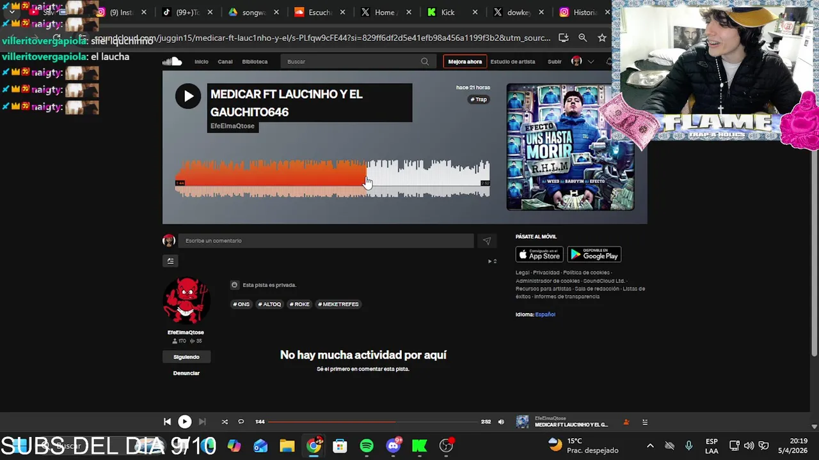Open Estudio de artista link

coord(513,62)
